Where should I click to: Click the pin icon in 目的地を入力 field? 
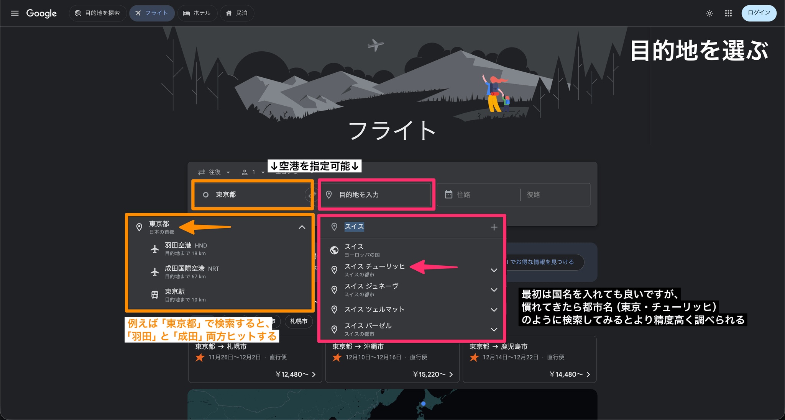click(x=329, y=194)
